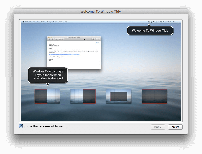Click the Details link in the email

pyautogui.click(x=98, y=43)
